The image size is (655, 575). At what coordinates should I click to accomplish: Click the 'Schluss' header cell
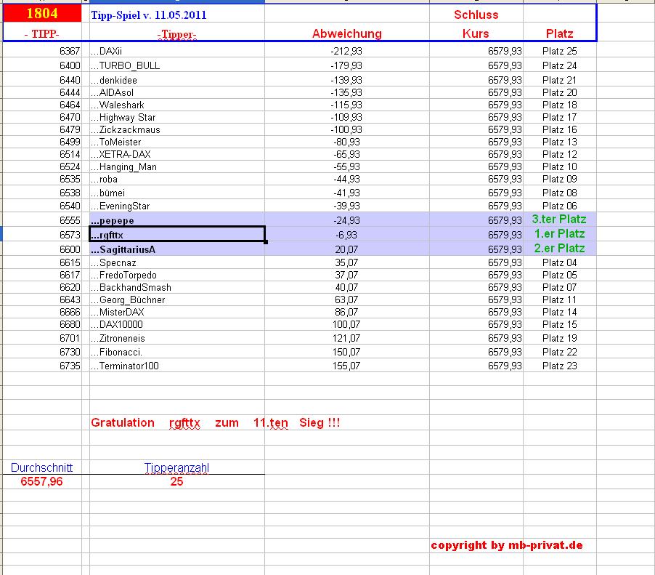[x=476, y=15]
